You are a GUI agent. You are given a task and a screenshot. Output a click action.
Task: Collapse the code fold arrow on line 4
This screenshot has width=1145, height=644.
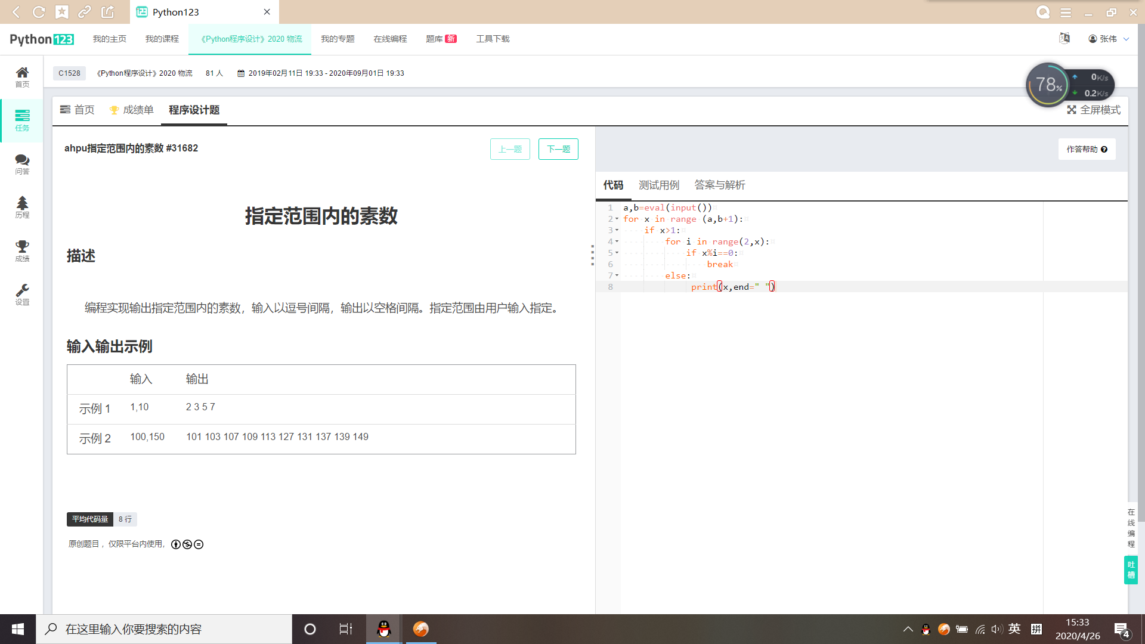click(617, 241)
